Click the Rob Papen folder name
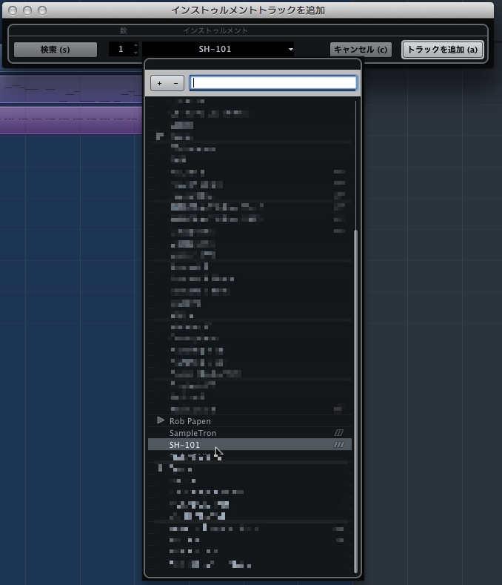 (190, 421)
